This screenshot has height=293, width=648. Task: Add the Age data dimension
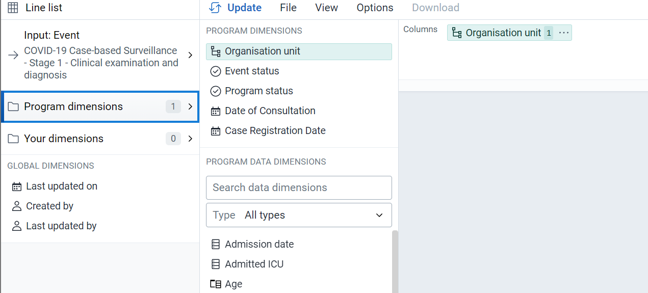(x=299, y=284)
